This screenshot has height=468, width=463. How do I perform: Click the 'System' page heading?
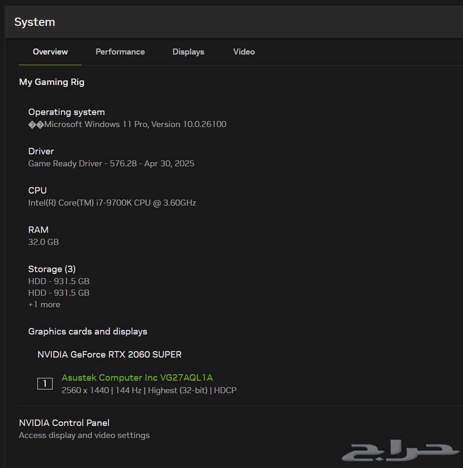(34, 22)
